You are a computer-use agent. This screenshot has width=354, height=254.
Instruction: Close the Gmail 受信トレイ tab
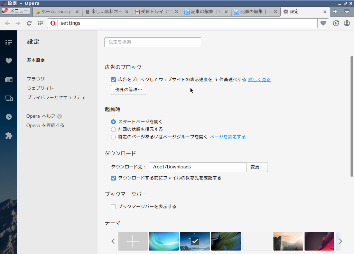click(x=177, y=12)
